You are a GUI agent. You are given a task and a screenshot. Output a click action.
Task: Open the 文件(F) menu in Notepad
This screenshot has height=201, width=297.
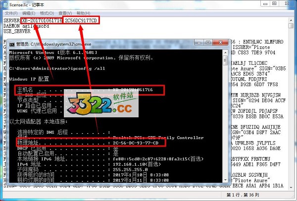coord(11,13)
